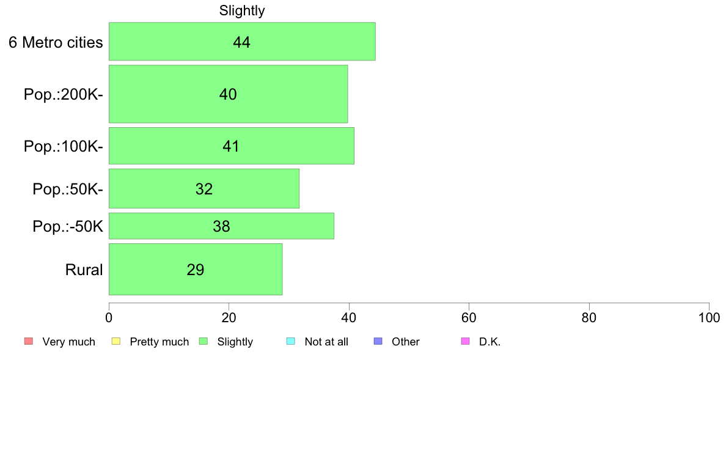The image size is (726, 450).
Task: Click the green Slightly legend swatch
Action: point(203,341)
